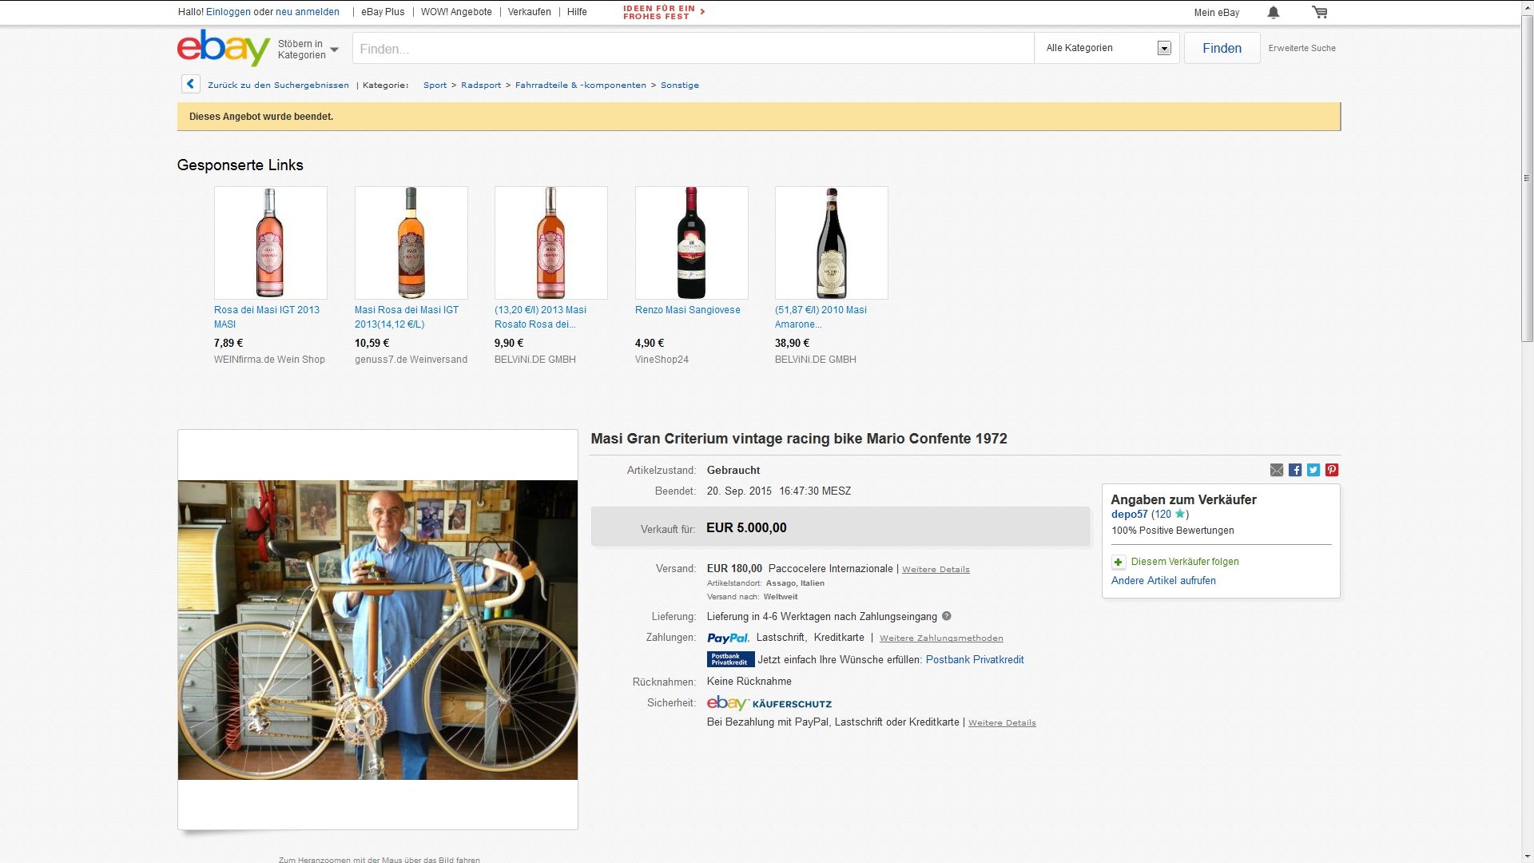Open the Verkaufen menu item
Image resolution: width=1534 pixels, height=863 pixels.
[x=529, y=12]
